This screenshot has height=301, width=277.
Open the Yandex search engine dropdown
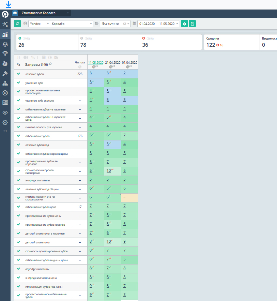coord(39,24)
